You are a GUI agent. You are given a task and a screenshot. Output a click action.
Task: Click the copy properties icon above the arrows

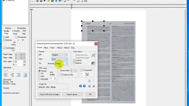click(89, 81)
